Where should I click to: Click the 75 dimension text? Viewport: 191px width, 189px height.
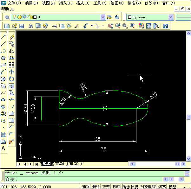click(x=103, y=149)
